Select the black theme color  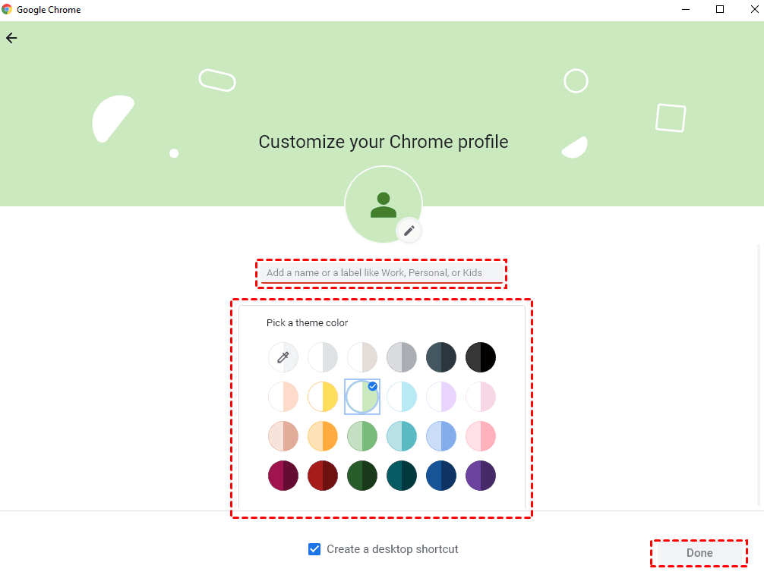click(481, 357)
